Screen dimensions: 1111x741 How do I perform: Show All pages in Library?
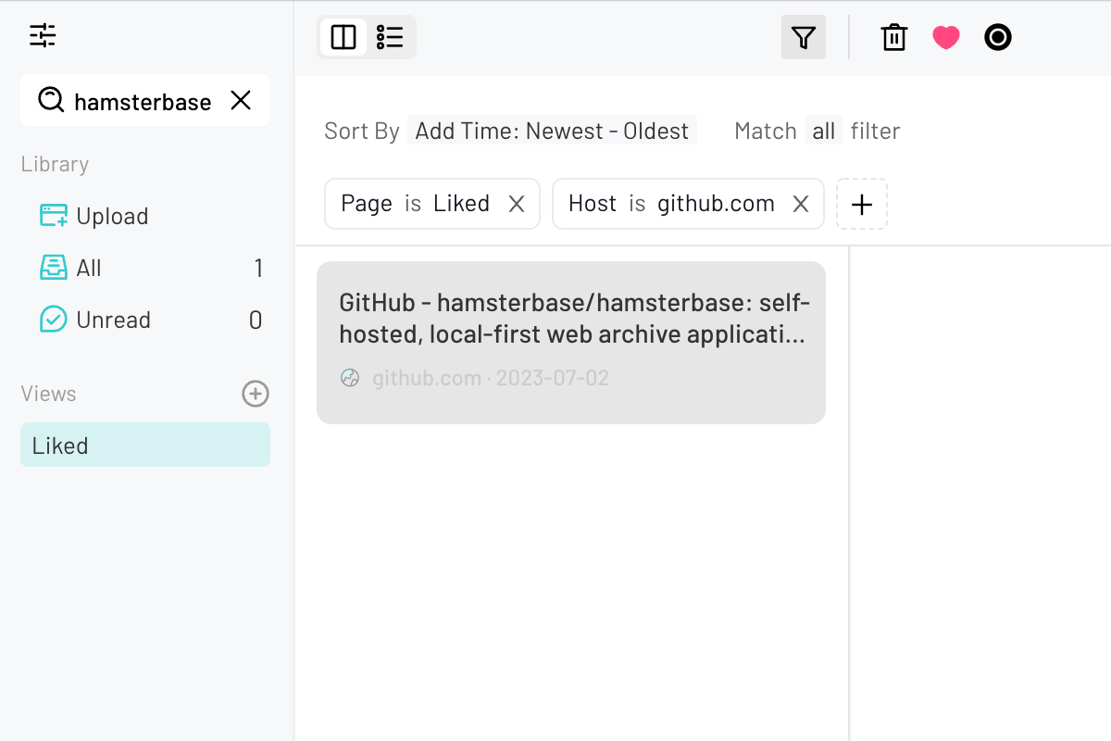[89, 268]
